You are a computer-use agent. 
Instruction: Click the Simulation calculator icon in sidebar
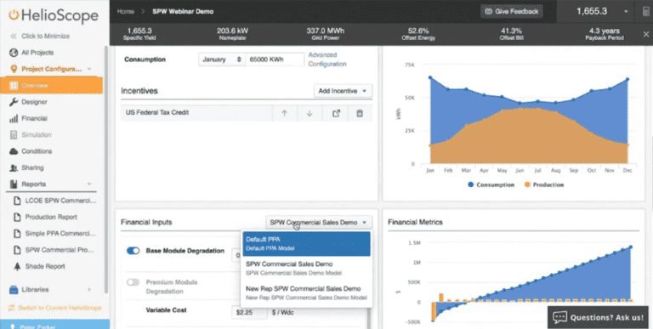tap(14, 135)
